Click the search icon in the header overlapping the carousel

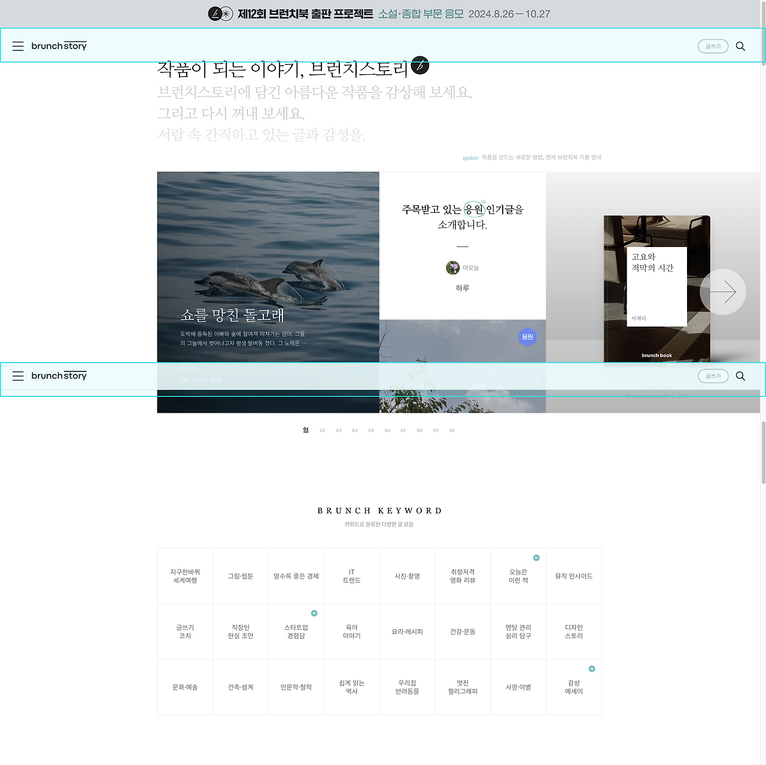pyautogui.click(x=740, y=376)
